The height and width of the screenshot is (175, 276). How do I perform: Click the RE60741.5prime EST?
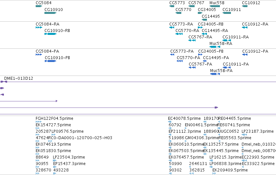click(x=219, y=128)
